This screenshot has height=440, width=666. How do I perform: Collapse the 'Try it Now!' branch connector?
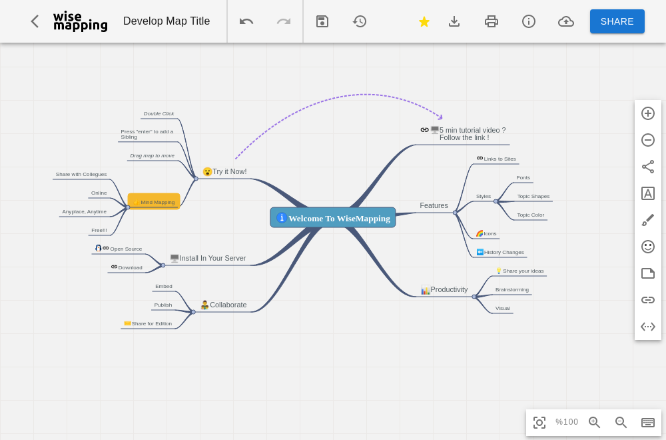coord(196,179)
